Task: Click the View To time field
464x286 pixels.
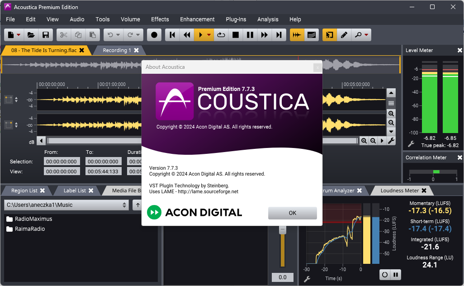Action: tap(103, 172)
